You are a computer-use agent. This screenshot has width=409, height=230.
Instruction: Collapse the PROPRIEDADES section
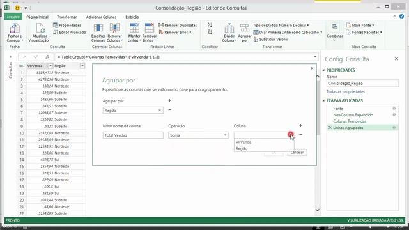click(324, 70)
